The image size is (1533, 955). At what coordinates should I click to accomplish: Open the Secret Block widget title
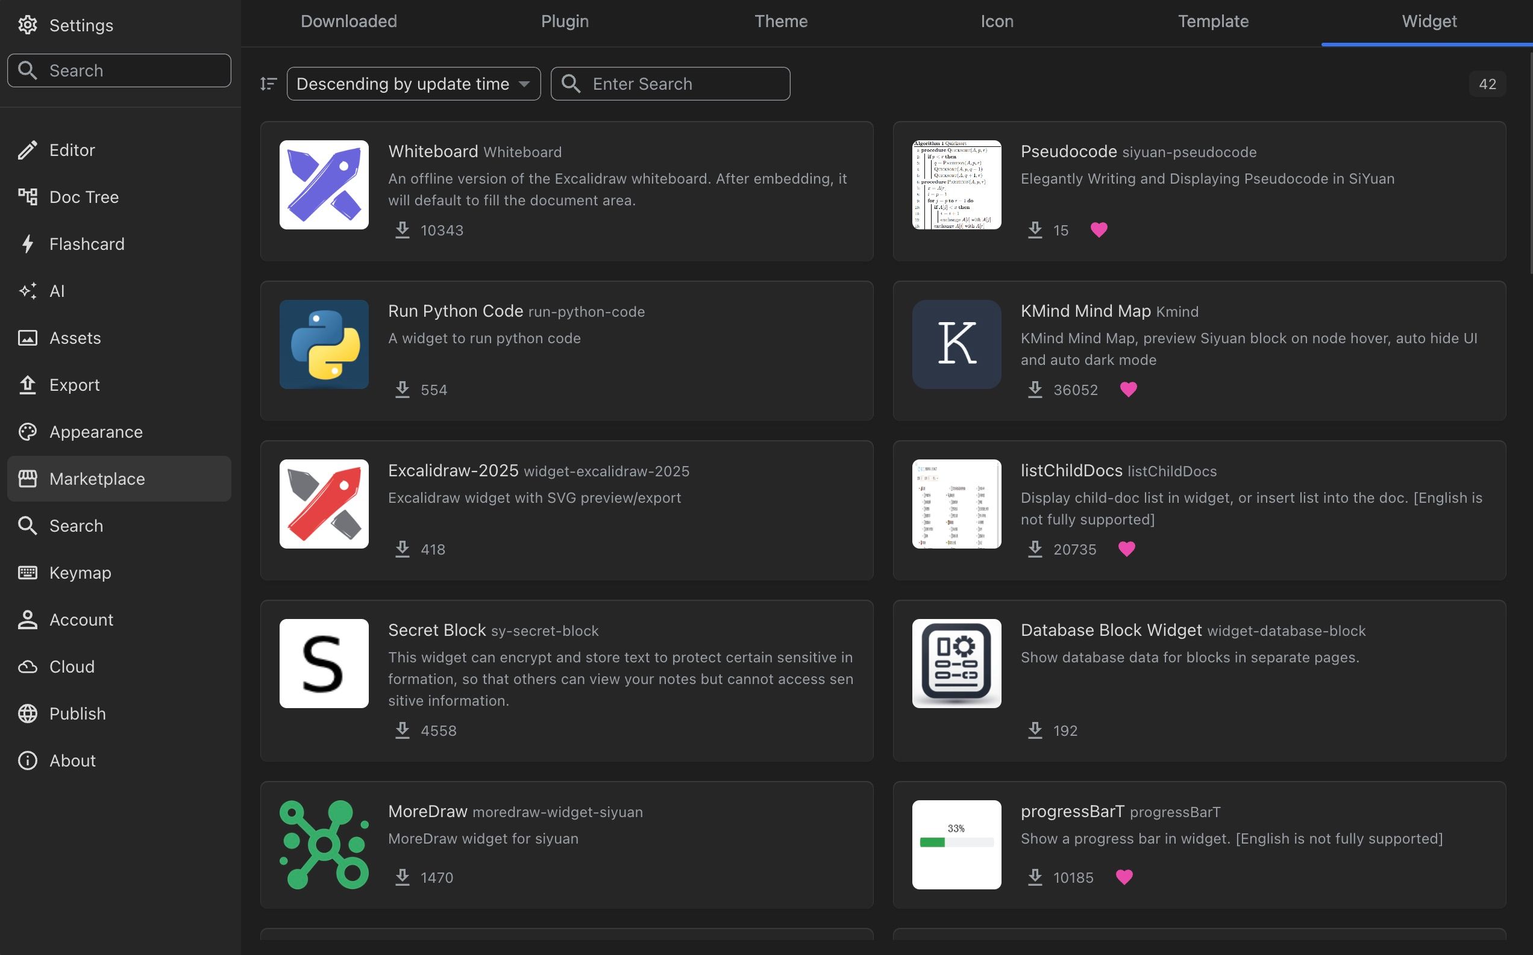[437, 630]
